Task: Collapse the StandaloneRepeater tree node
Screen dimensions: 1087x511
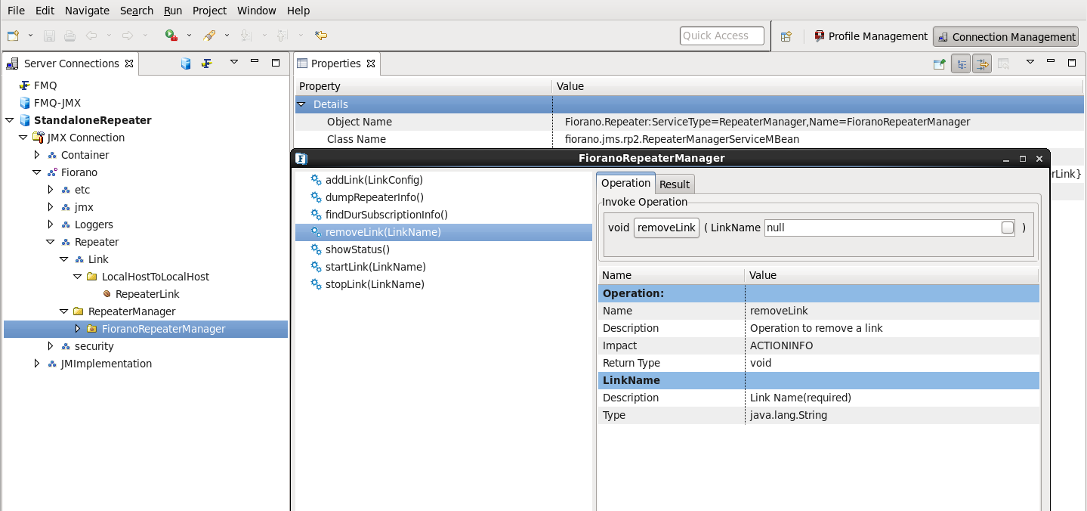Action: 9,120
